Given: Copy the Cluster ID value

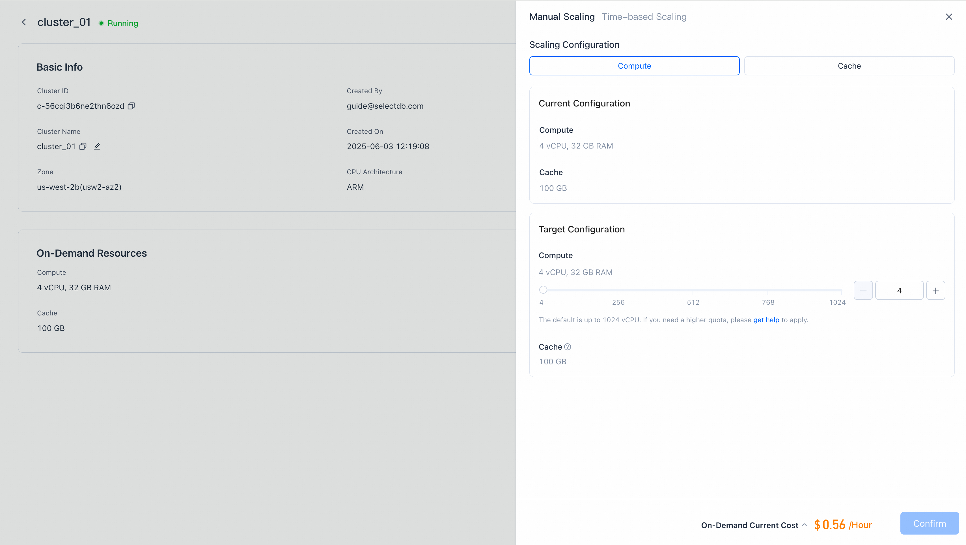Looking at the screenshot, I should (131, 106).
